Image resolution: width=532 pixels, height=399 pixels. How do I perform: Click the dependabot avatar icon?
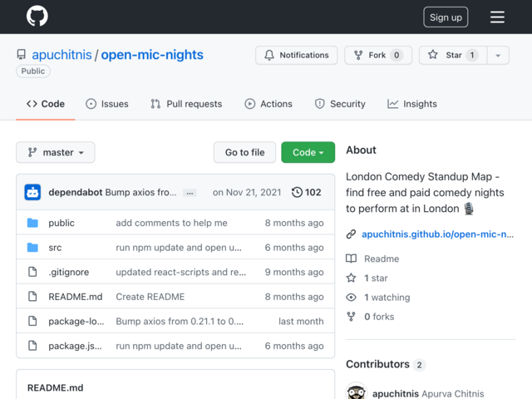pyautogui.click(x=32, y=192)
